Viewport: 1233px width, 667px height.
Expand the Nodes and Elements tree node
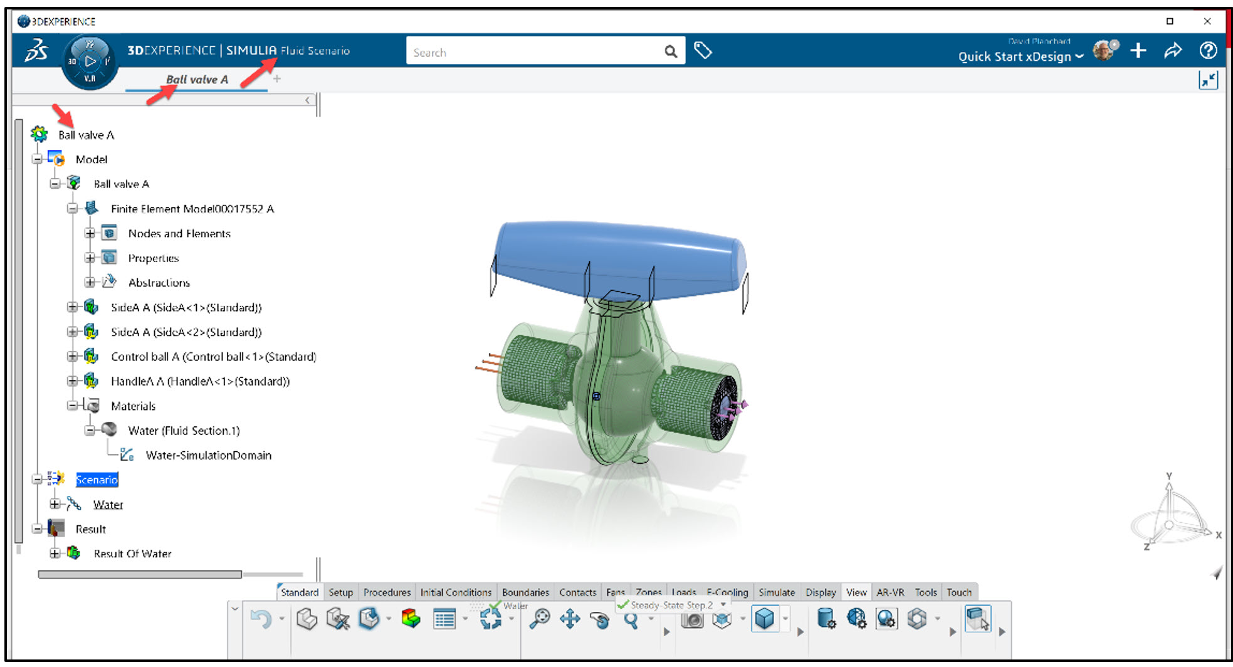coord(90,233)
